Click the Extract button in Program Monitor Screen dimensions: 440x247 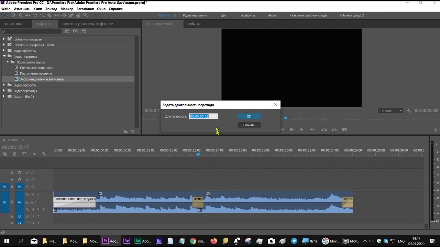[334, 129]
